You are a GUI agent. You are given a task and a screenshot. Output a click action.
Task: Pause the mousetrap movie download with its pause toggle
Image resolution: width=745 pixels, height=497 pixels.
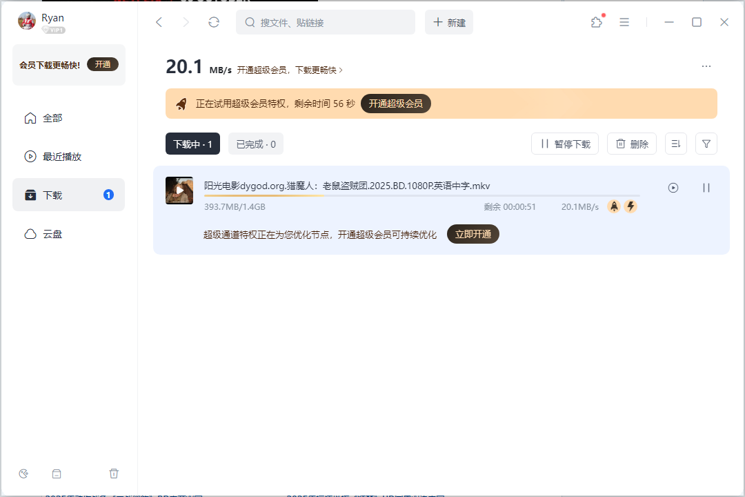[706, 187]
